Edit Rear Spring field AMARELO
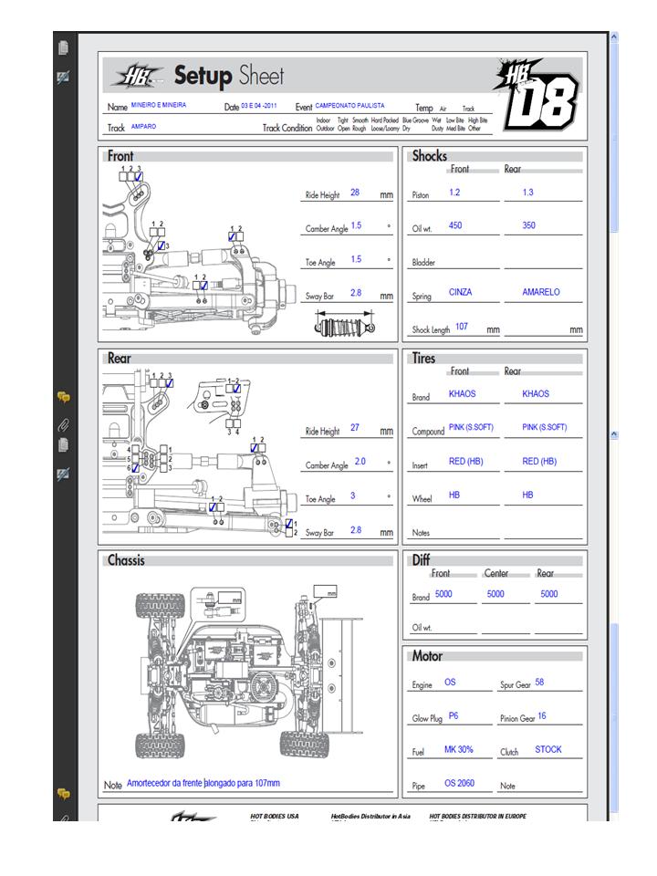 click(x=541, y=292)
